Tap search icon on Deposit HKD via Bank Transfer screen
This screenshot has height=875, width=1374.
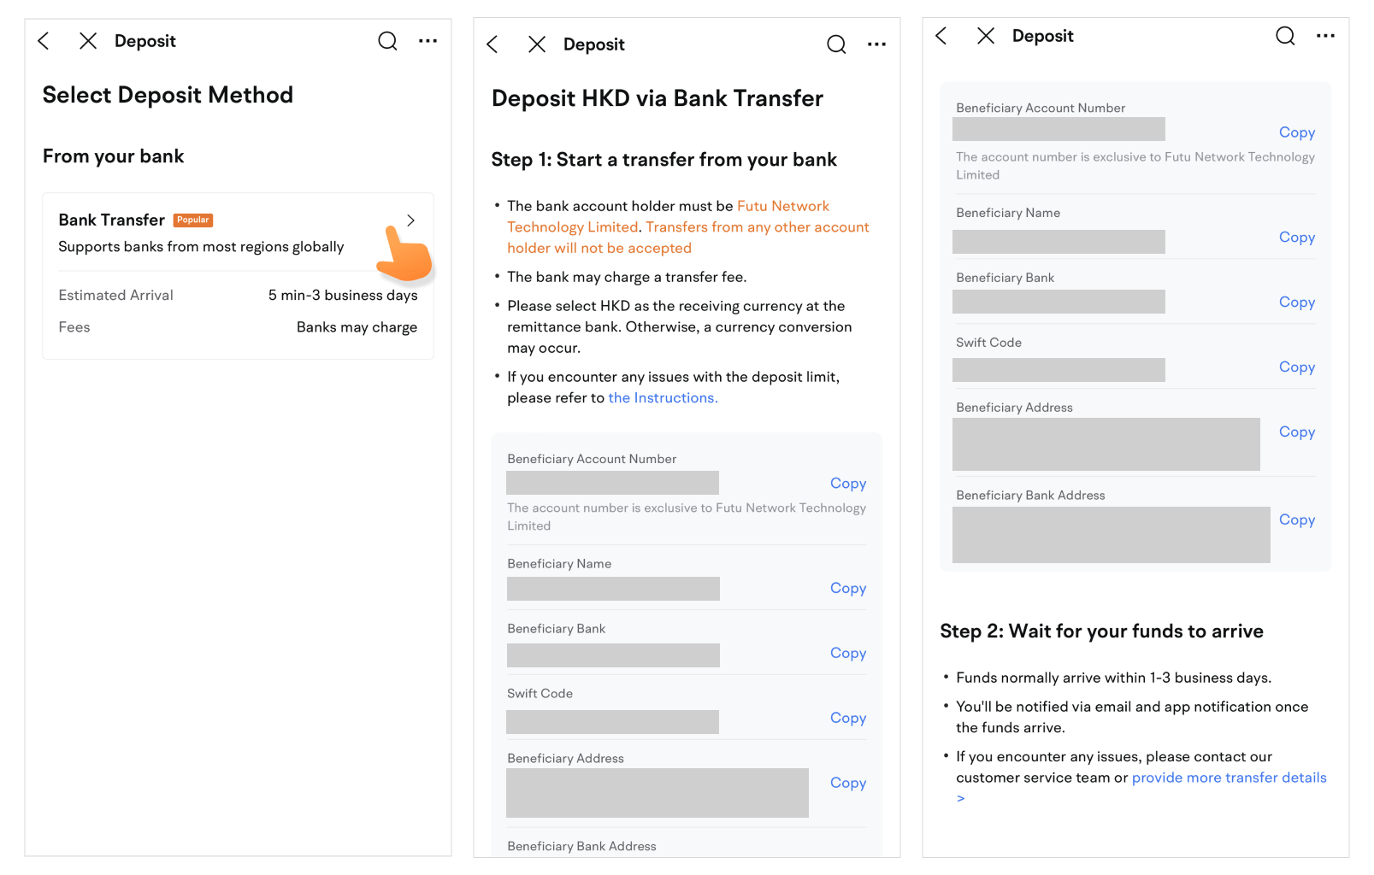coord(836,44)
